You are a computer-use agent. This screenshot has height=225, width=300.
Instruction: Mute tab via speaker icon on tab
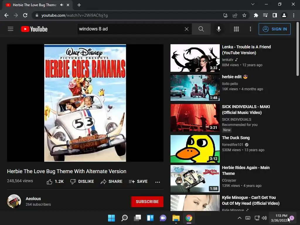(62, 5)
